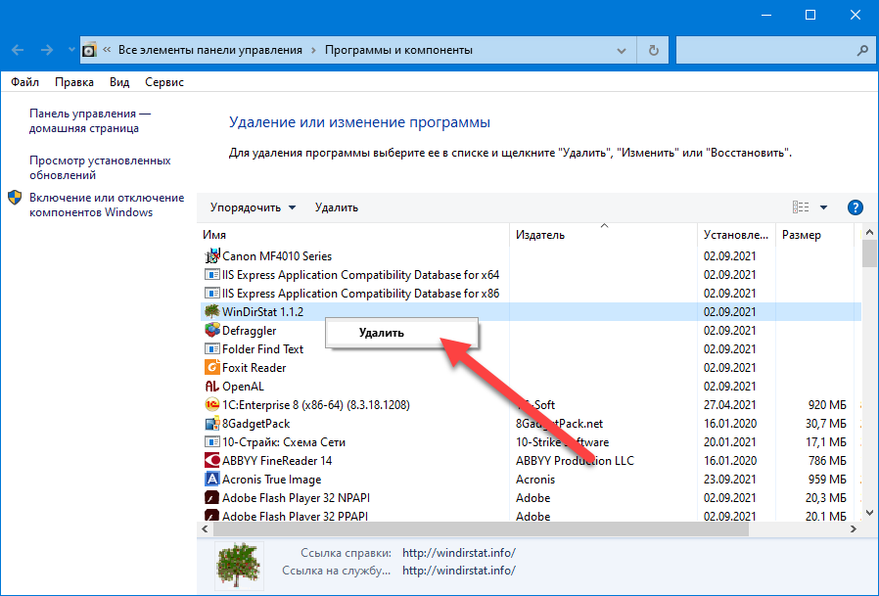Click the 8GadgetPack icon
The image size is (879, 596).
tap(211, 424)
